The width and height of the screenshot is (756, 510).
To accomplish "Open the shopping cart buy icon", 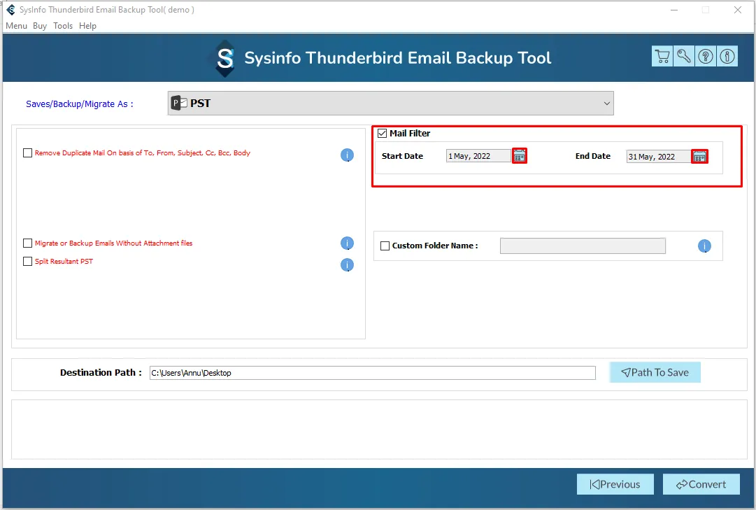I will [x=662, y=57].
